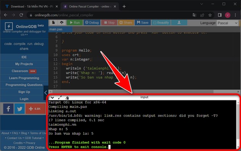The image size is (241, 151).
Task: Open the Privacy footer link
Action: coord(31,143)
